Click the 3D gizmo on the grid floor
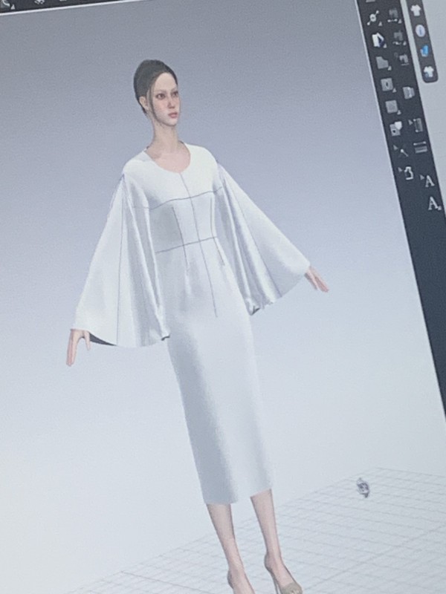Screen dimensions: 446x594 pyautogui.click(x=362, y=486)
